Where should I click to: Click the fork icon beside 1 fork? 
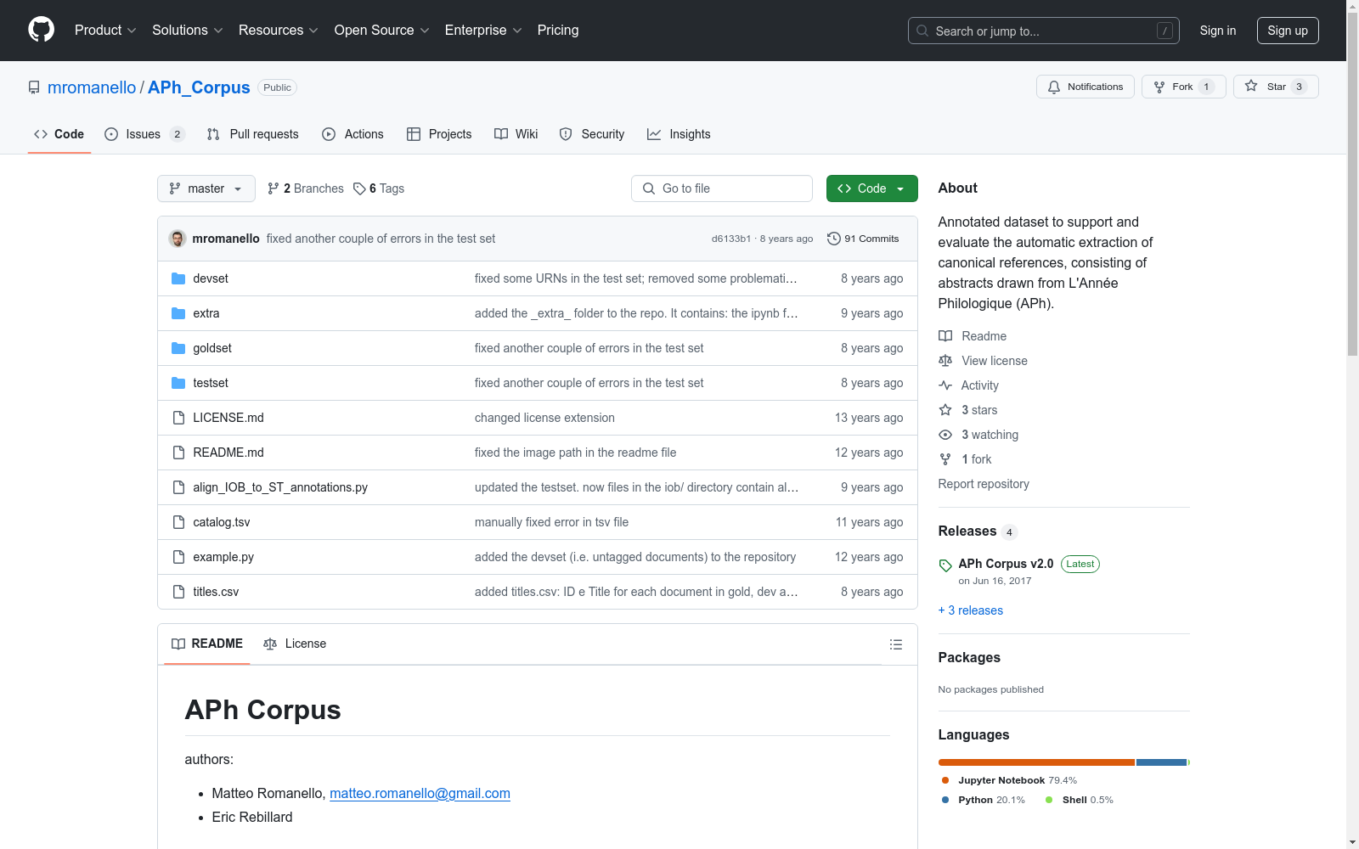pos(945,459)
